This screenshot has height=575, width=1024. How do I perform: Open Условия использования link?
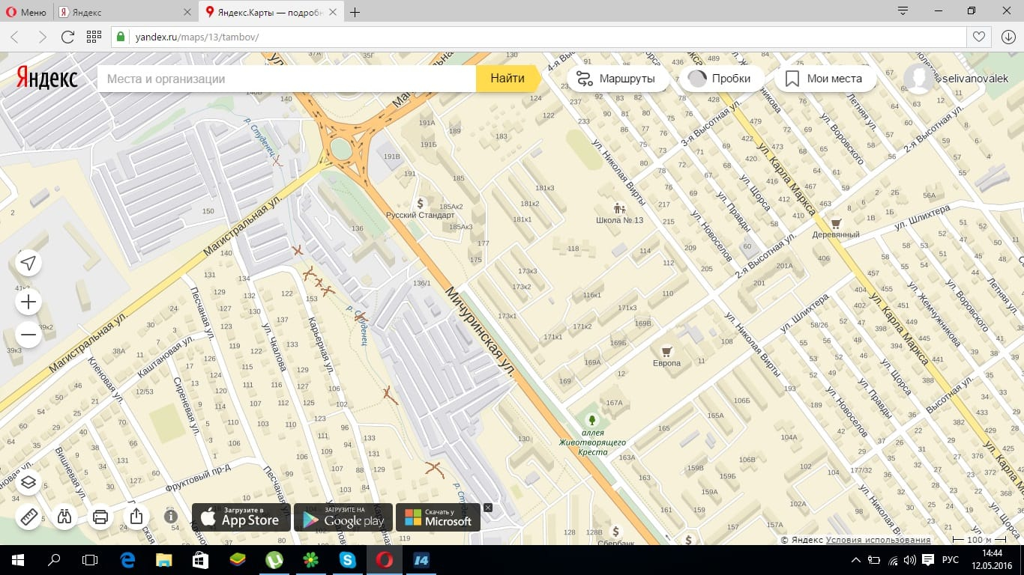[x=878, y=540]
